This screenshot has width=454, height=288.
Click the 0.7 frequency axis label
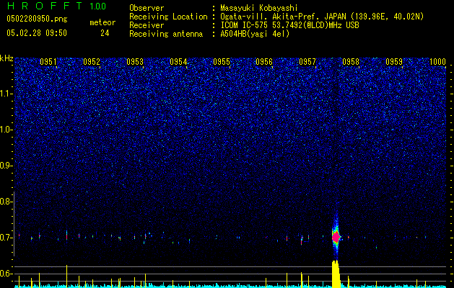[6, 238]
